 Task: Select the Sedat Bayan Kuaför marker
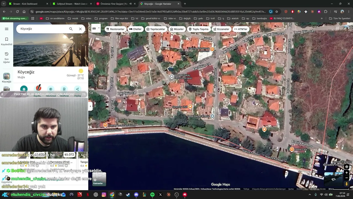point(212,116)
